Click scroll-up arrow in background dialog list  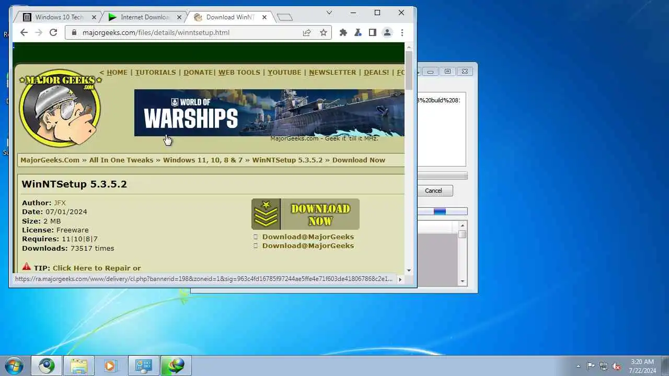[463, 225]
